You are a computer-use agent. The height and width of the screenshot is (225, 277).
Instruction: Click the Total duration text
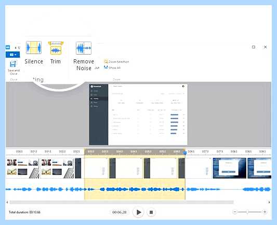(x=24, y=212)
